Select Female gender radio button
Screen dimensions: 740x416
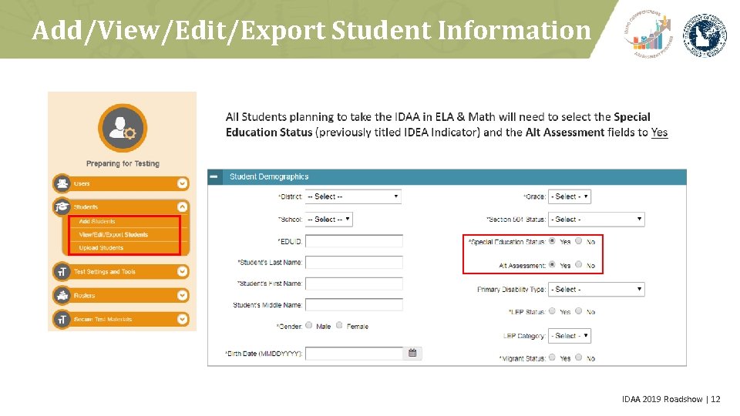[x=339, y=325]
